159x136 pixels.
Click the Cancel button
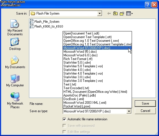coord(145,111)
